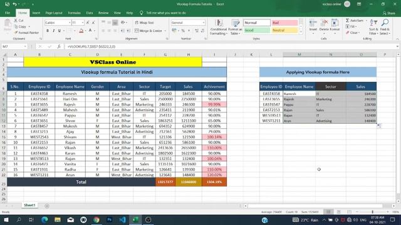Collapse the ribbon using the chevron
Image resolution: width=401 pixels, height=225 pixels.
coord(397,39)
